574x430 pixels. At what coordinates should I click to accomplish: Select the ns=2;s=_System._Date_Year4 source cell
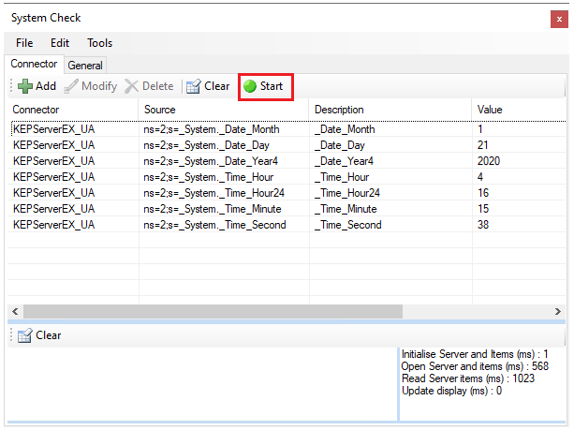[224, 161]
